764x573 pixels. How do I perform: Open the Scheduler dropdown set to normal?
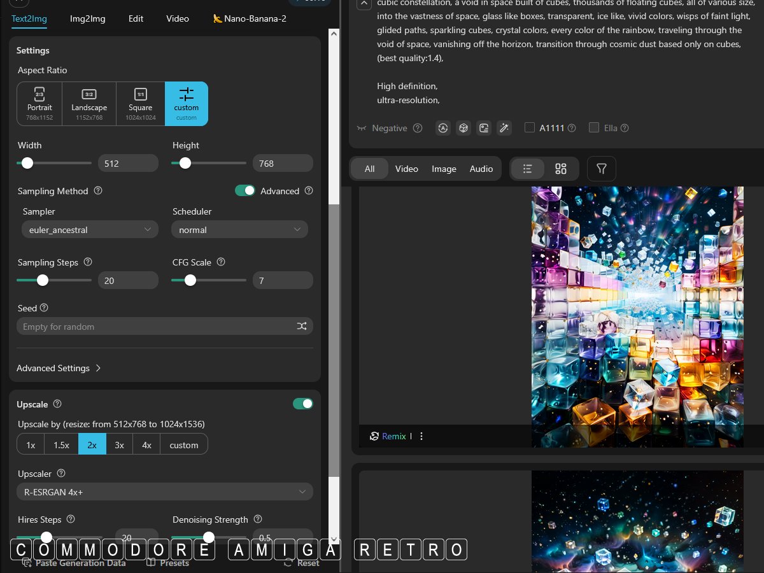239,230
